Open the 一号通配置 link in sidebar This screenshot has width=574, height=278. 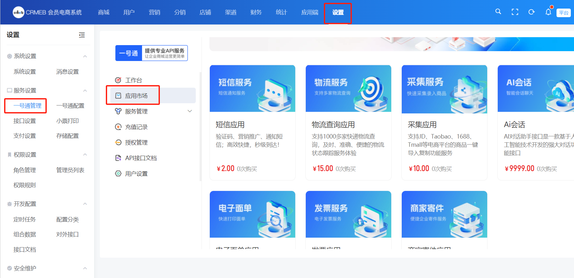[70, 106]
